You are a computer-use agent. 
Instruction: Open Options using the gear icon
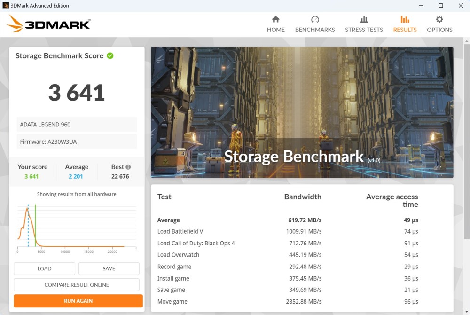click(x=439, y=19)
